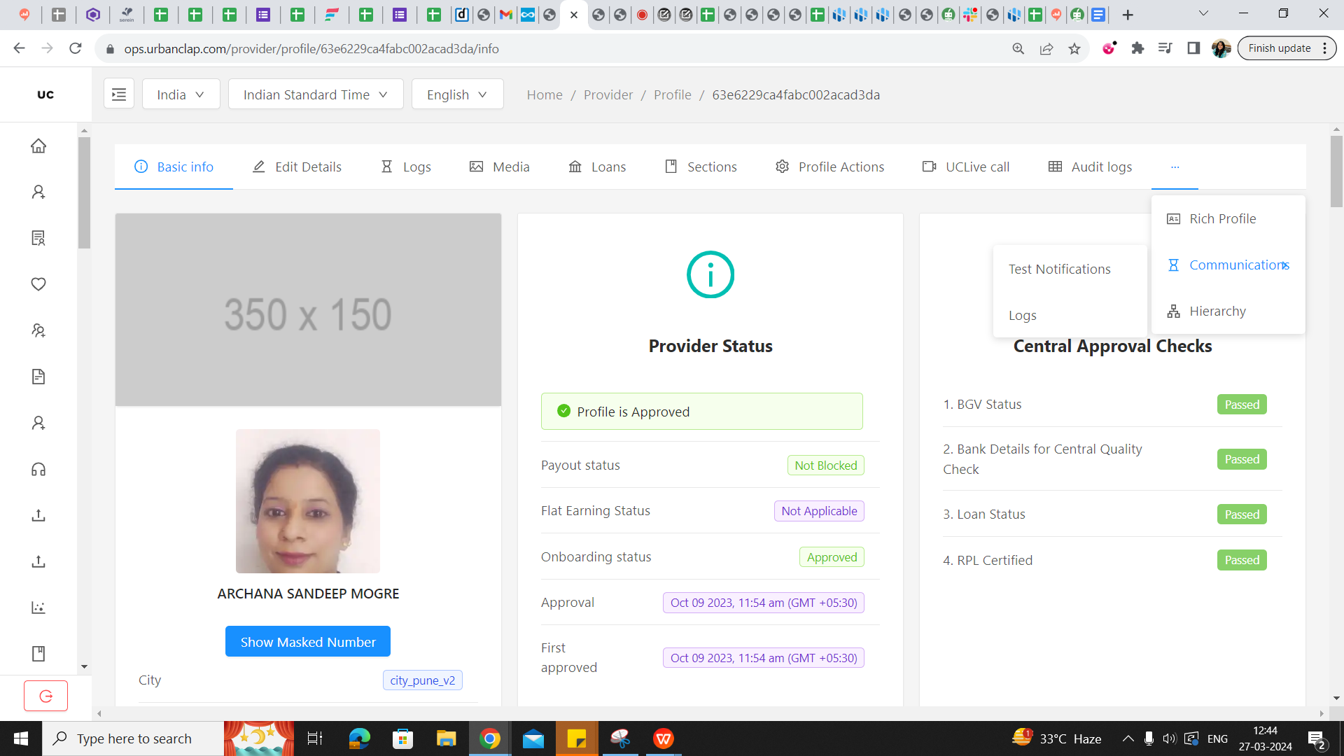Click the Provider breadcrumb link
1344x756 pixels.
[x=608, y=94]
